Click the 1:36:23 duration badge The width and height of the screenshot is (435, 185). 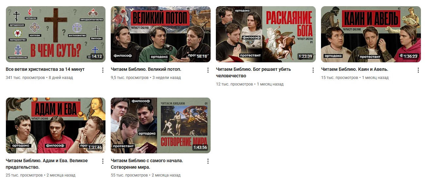pyautogui.click(x=410, y=56)
